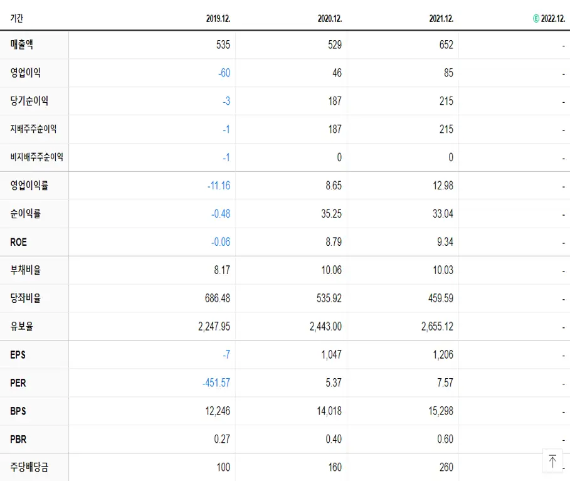Click the 유보율 value 2,247.95
The height and width of the screenshot is (481, 570).
tap(214, 327)
